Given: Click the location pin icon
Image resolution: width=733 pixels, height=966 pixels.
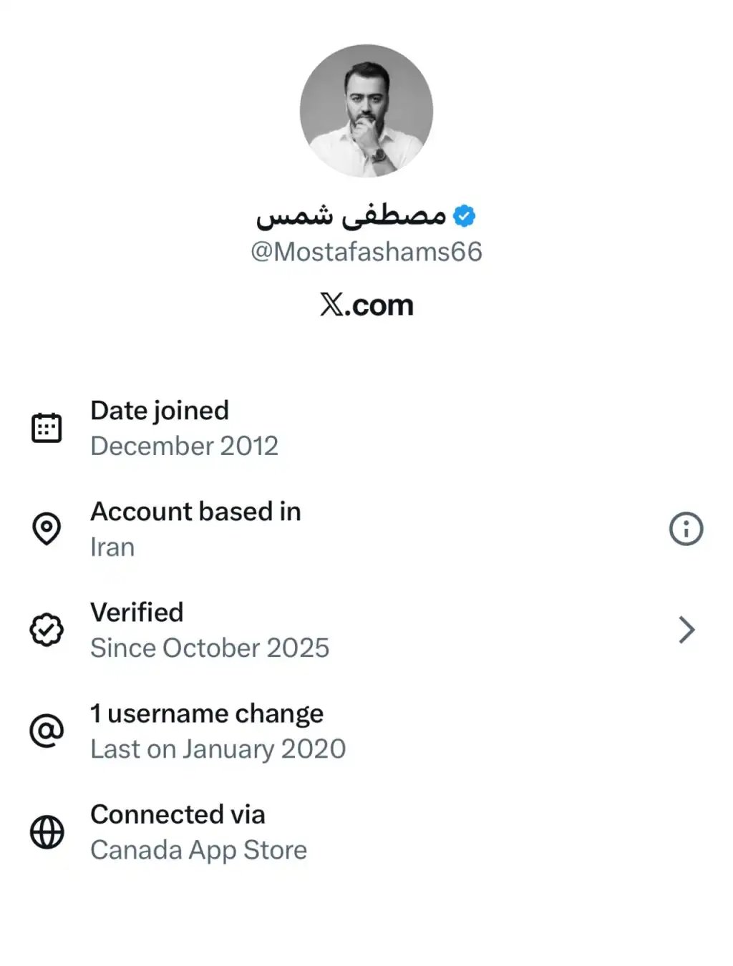Looking at the screenshot, I should [x=47, y=529].
